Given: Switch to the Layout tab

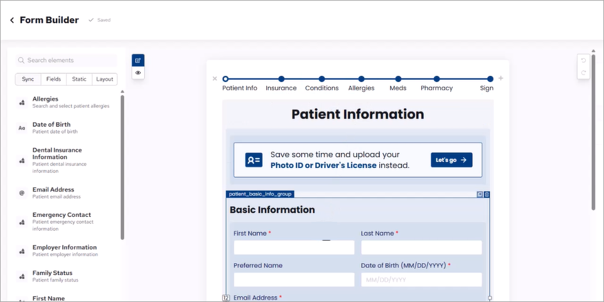Looking at the screenshot, I should click(105, 80).
